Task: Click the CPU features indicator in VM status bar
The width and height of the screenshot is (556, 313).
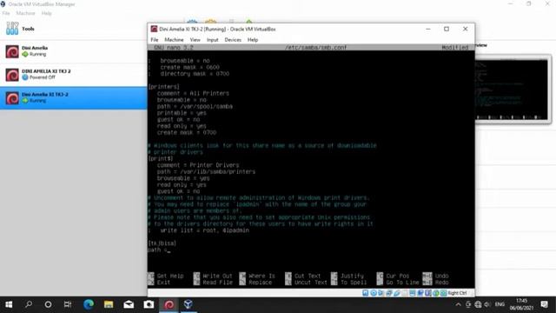Action: point(427,293)
